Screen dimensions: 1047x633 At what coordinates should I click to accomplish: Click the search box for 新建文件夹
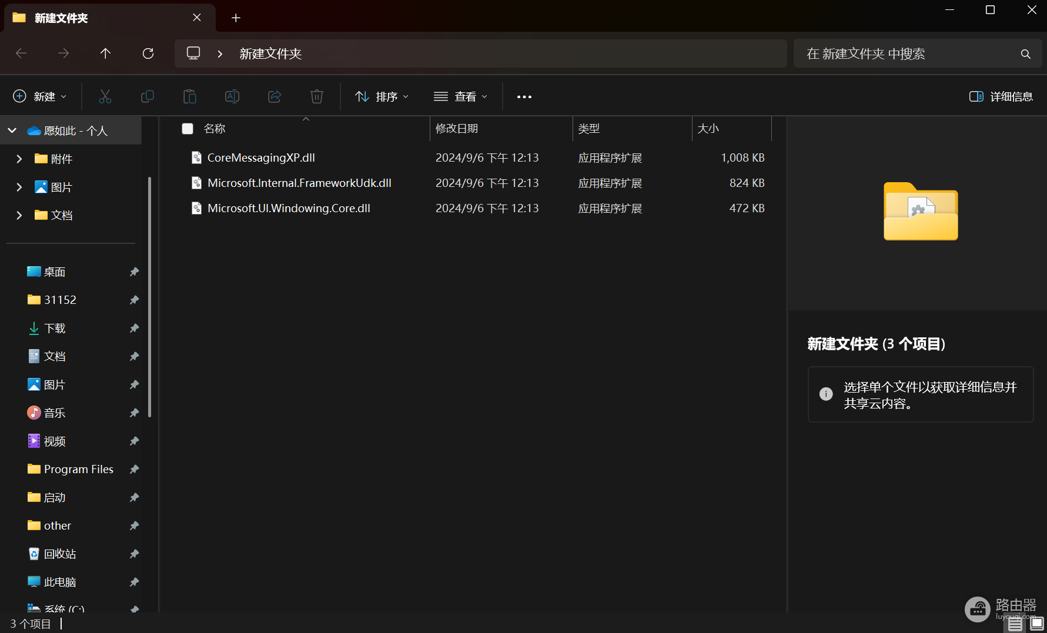[x=918, y=53]
